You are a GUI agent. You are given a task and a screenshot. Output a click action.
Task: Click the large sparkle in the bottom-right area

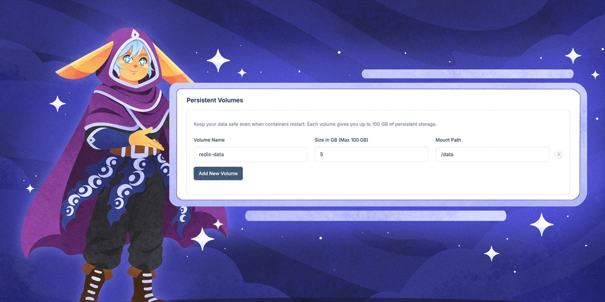tap(541, 225)
